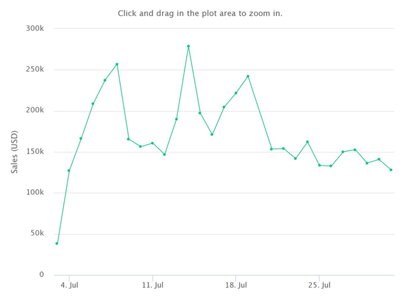Click the 4. Jul x-axis label
This screenshot has width=401, height=301.
pos(69,285)
